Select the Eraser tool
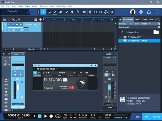Screen dimensions: 162x121 point(61,12)
